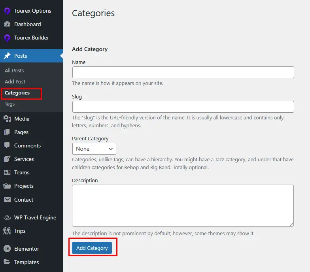Click the Add Category form heading
This screenshot has height=272, width=310.
coord(90,49)
